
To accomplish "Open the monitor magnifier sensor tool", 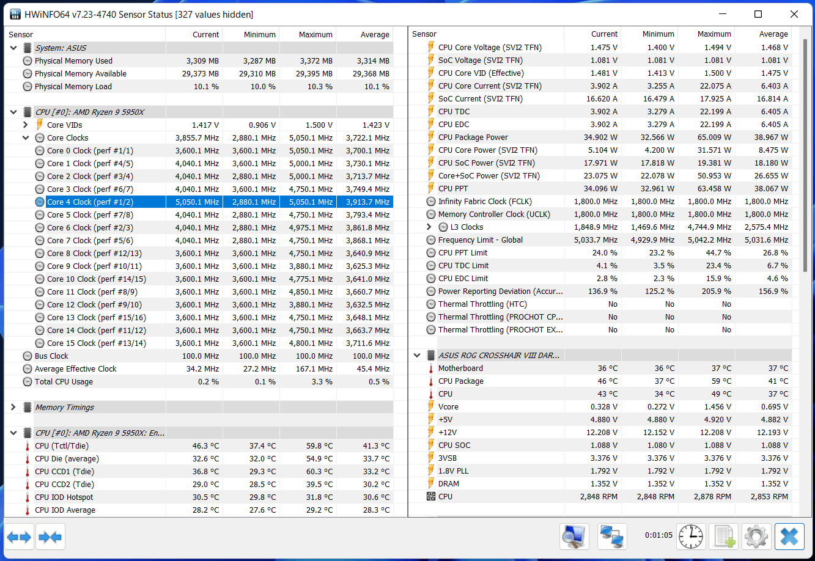I will pyautogui.click(x=574, y=537).
